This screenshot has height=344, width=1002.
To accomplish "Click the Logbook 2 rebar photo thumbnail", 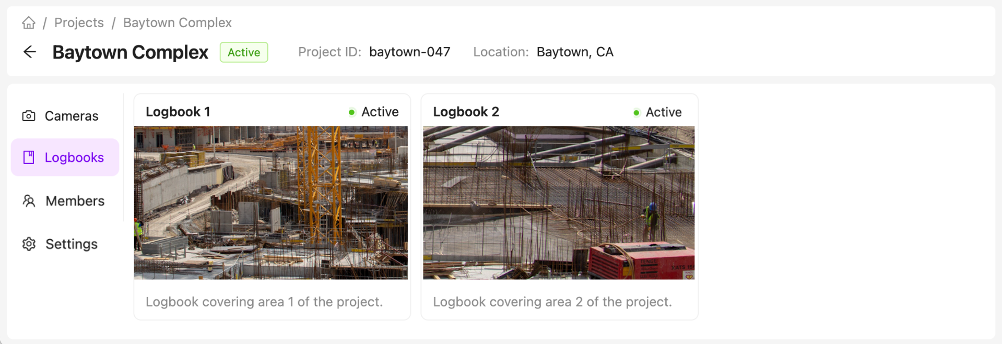I will pyautogui.click(x=559, y=202).
